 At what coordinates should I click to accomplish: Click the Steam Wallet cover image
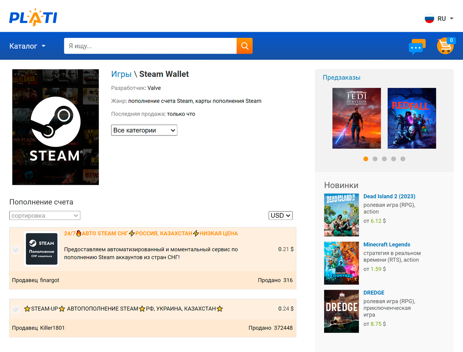click(56, 127)
